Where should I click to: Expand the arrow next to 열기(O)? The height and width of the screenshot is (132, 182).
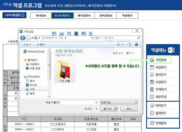pyautogui.click(x=116, y=109)
